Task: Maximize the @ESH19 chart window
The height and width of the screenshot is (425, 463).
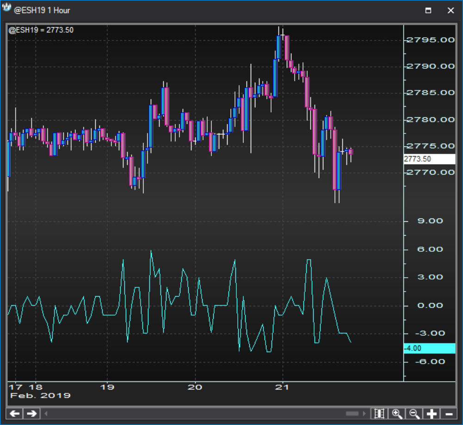Action: tap(428, 11)
